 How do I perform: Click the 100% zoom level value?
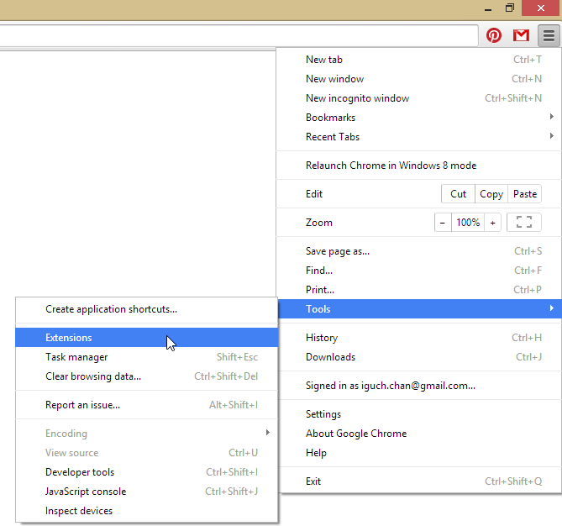(x=468, y=223)
